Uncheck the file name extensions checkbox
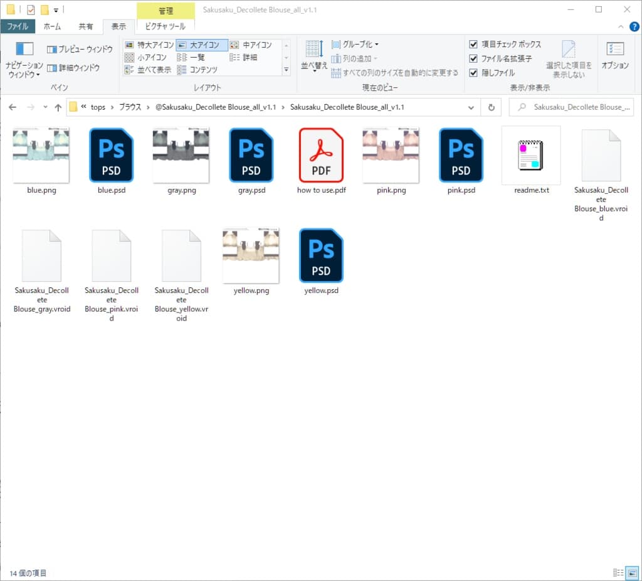 [x=474, y=58]
